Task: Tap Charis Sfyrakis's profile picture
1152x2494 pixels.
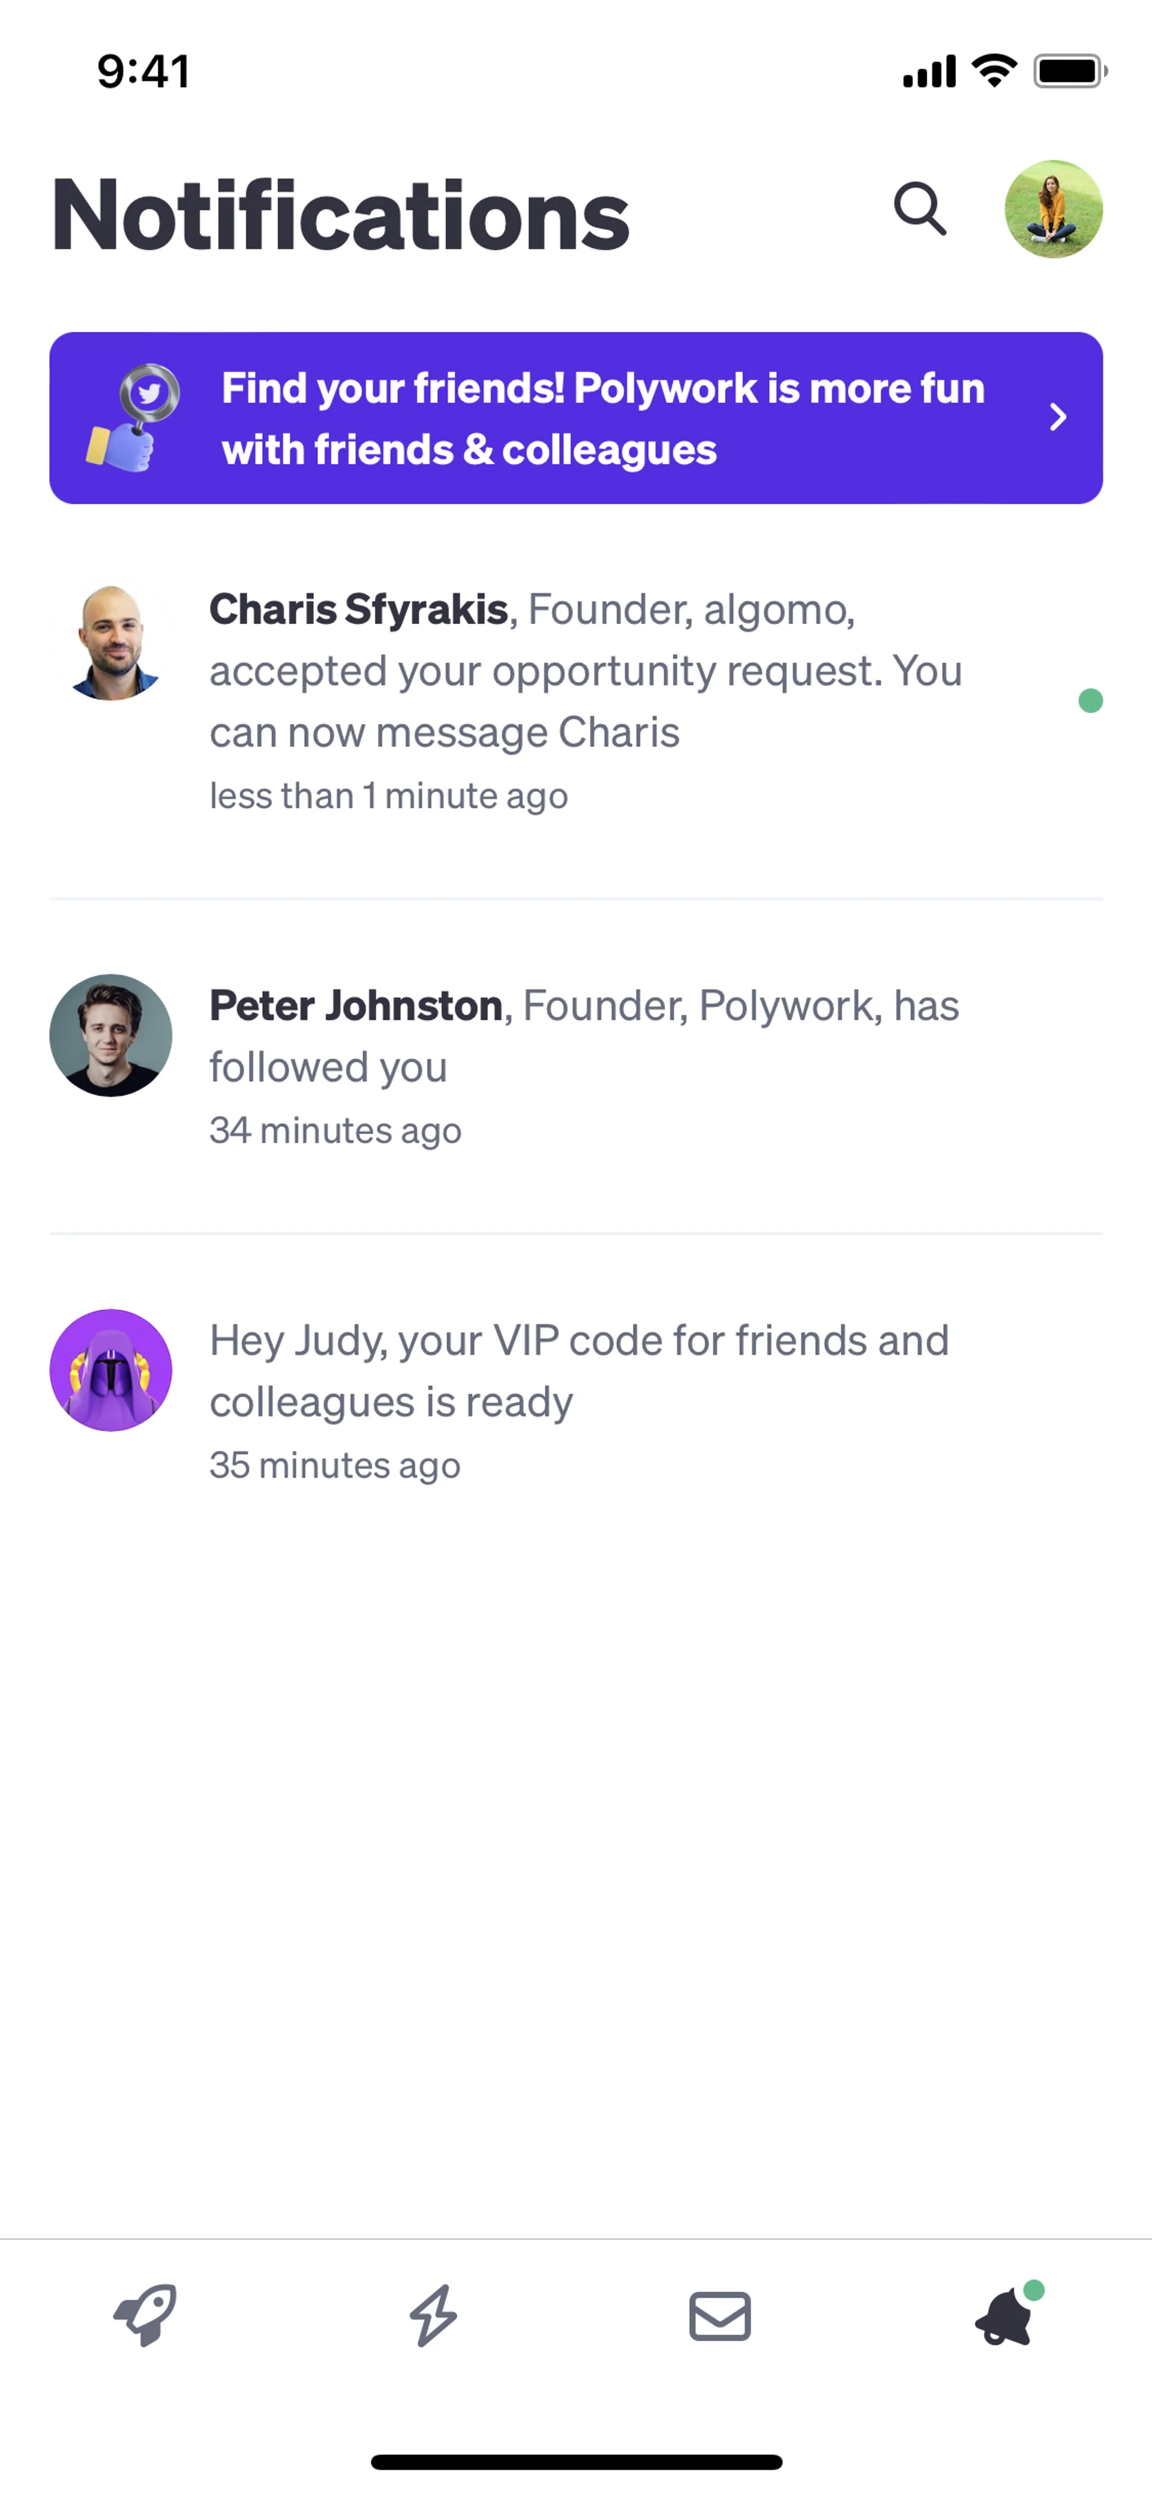Action: [112, 641]
